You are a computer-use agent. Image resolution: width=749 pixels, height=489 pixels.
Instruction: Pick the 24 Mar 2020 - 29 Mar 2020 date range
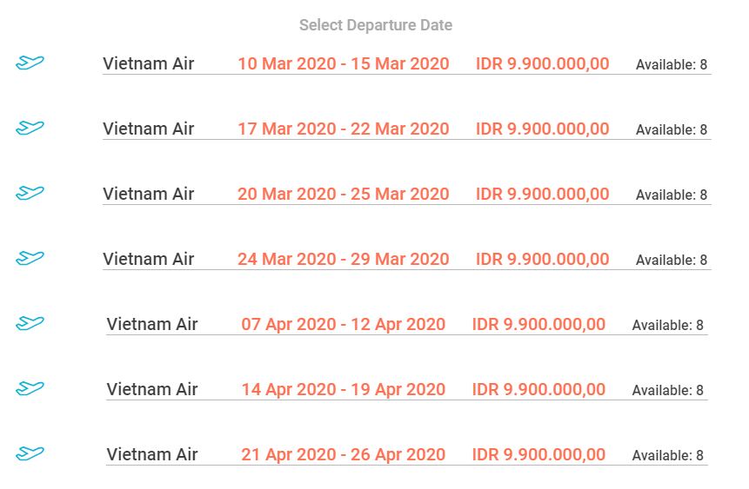[x=344, y=259]
